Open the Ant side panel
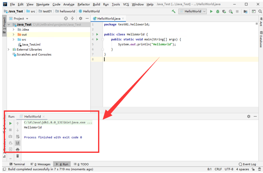The height and width of the screenshot is (173, 263). coord(261,21)
